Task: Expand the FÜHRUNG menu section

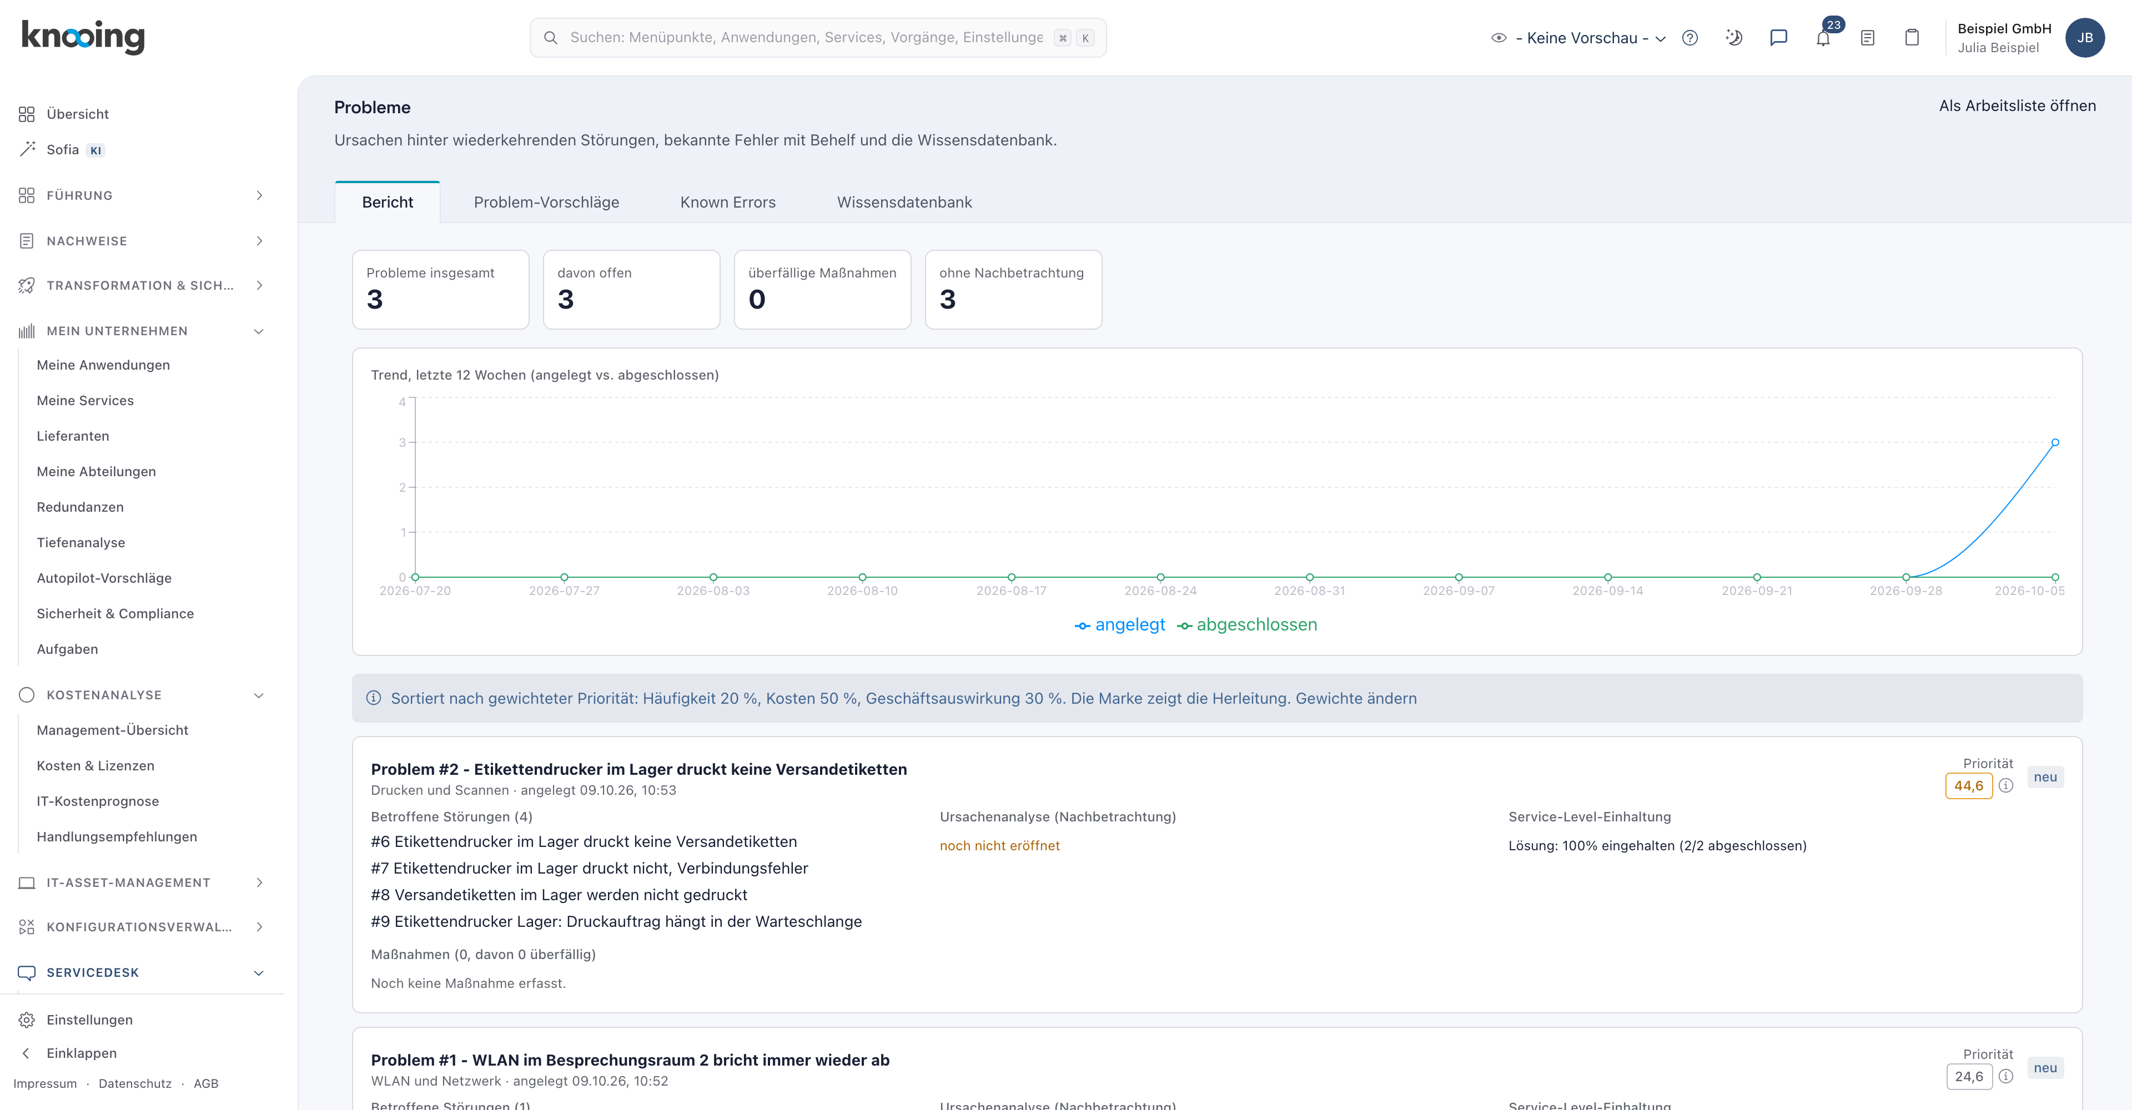Action: [142, 195]
